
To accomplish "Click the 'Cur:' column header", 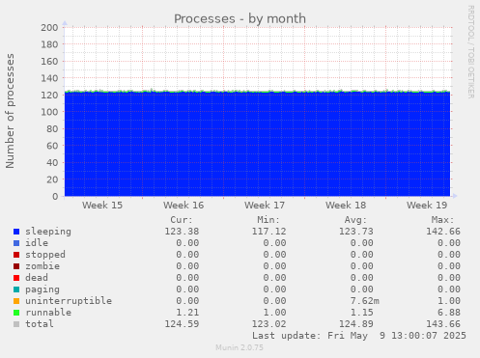I will (x=182, y=220).
